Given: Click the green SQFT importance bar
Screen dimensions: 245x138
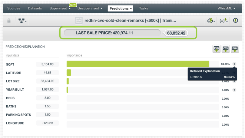Looking at the screenshot, I should tap(138, 64).
